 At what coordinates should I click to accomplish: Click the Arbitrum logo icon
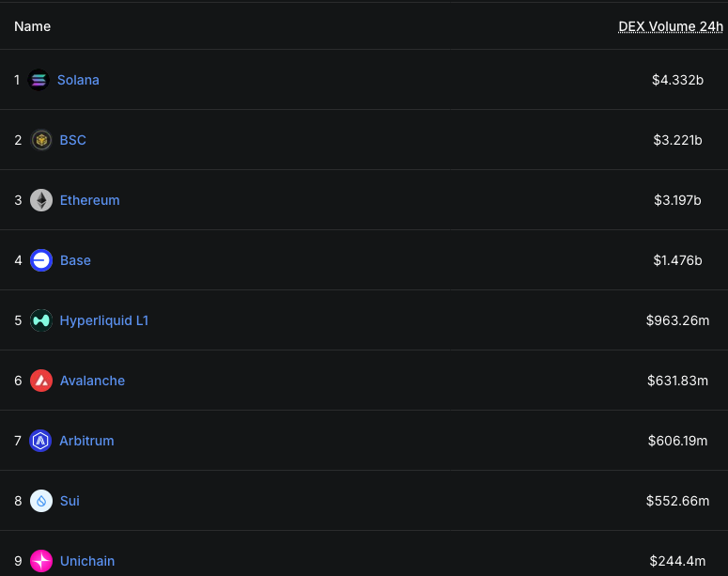tap(40, 441)
